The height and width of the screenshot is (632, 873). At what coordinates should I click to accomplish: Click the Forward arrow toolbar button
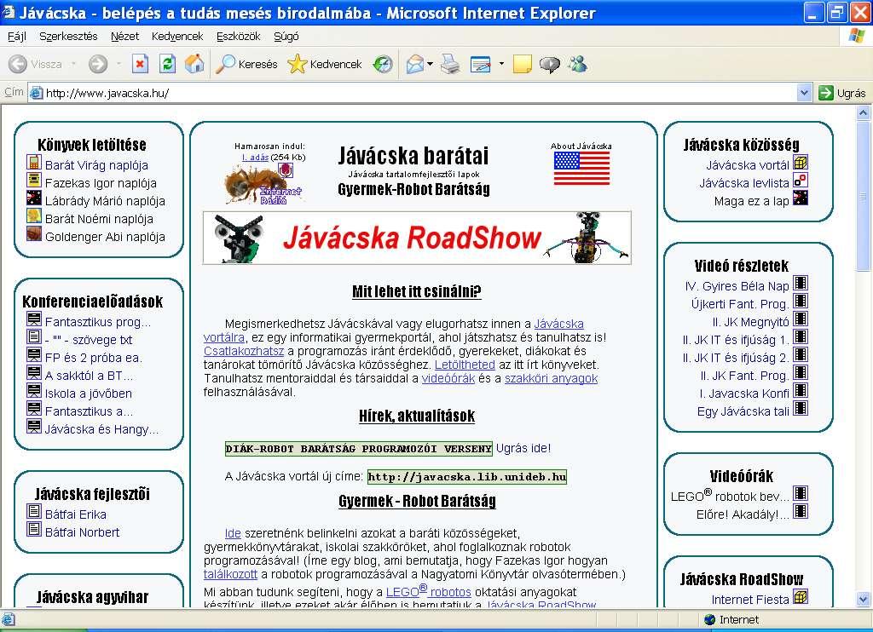coord(98,64)
